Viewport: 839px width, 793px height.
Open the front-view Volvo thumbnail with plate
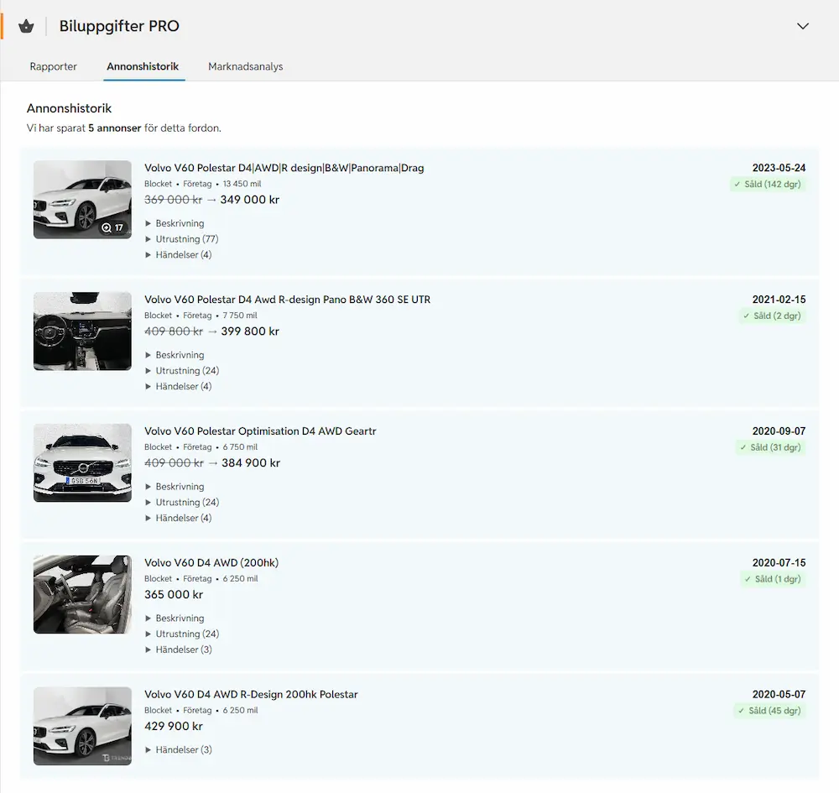[82, 463]
